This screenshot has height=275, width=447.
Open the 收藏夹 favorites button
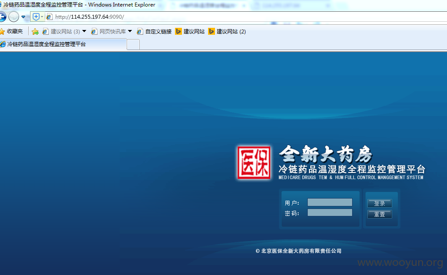click(11, 31)
